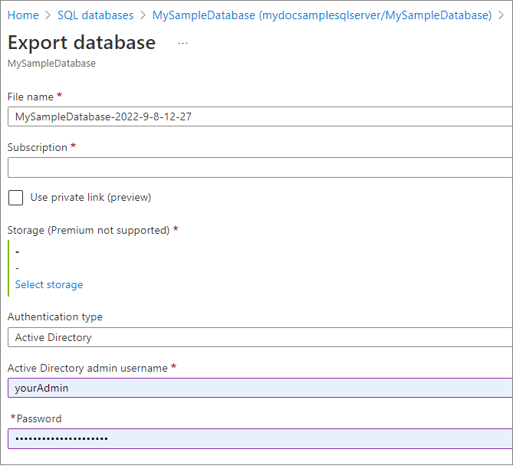Click the Active Directory admin username field
The width and height of the screenshot is (513, 469).
260,388
